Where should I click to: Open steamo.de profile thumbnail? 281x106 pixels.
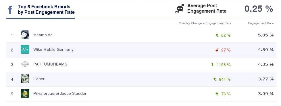(25, 35)
